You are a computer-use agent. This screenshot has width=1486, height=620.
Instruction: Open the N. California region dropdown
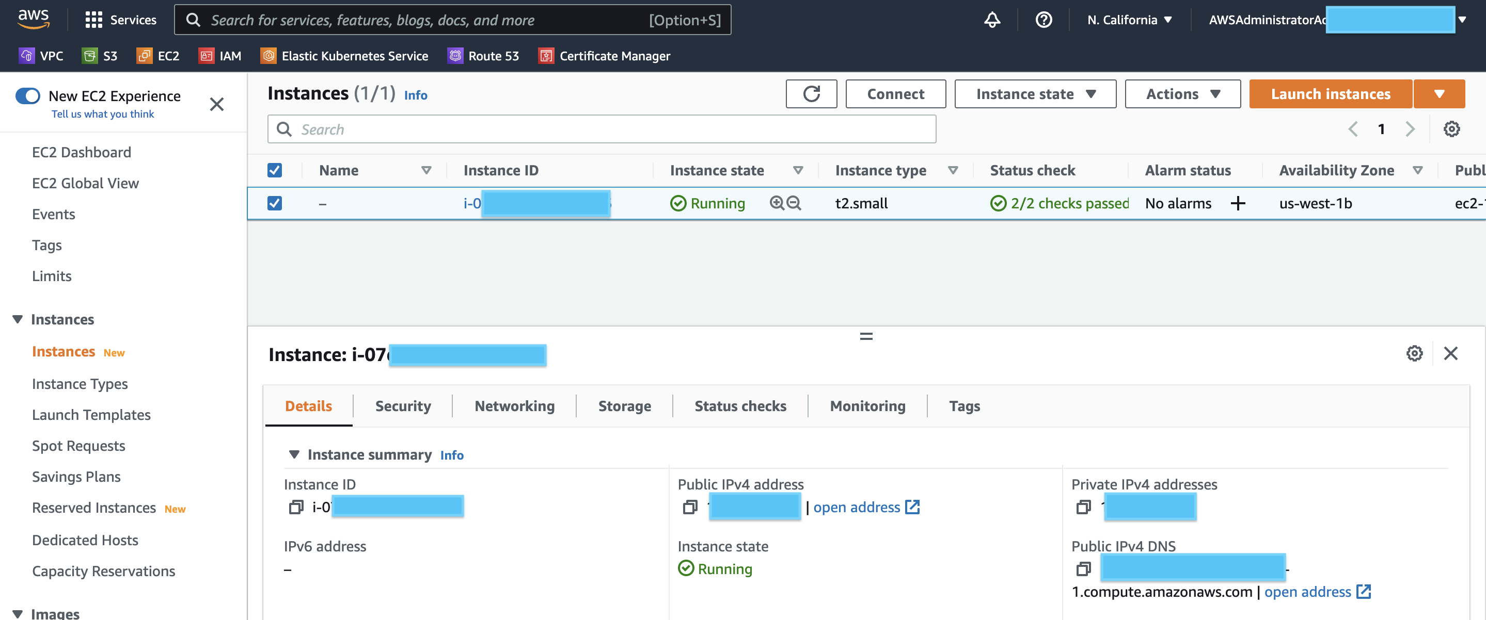click(1130, 20)
